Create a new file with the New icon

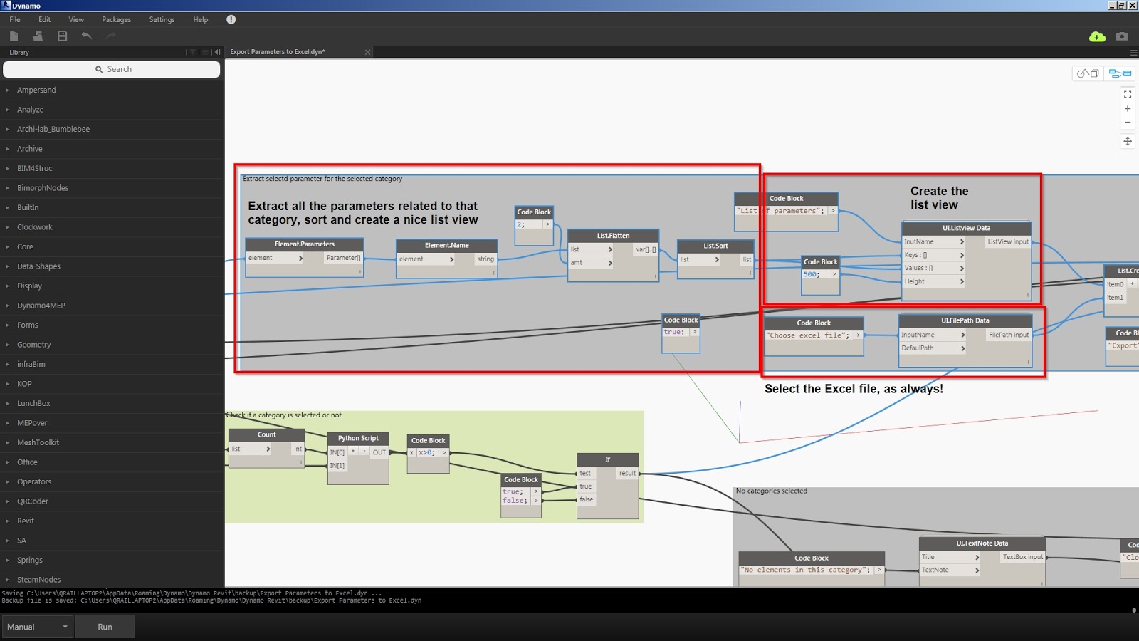tap(14, 36)
